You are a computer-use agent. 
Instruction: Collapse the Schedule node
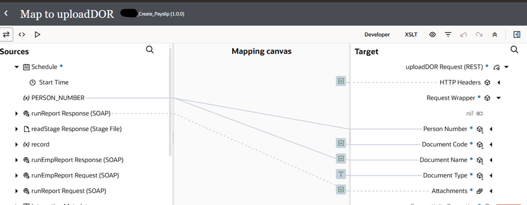click(16, 67)
